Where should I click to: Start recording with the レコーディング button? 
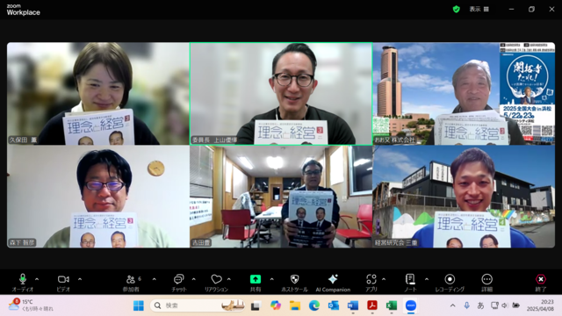450,283
